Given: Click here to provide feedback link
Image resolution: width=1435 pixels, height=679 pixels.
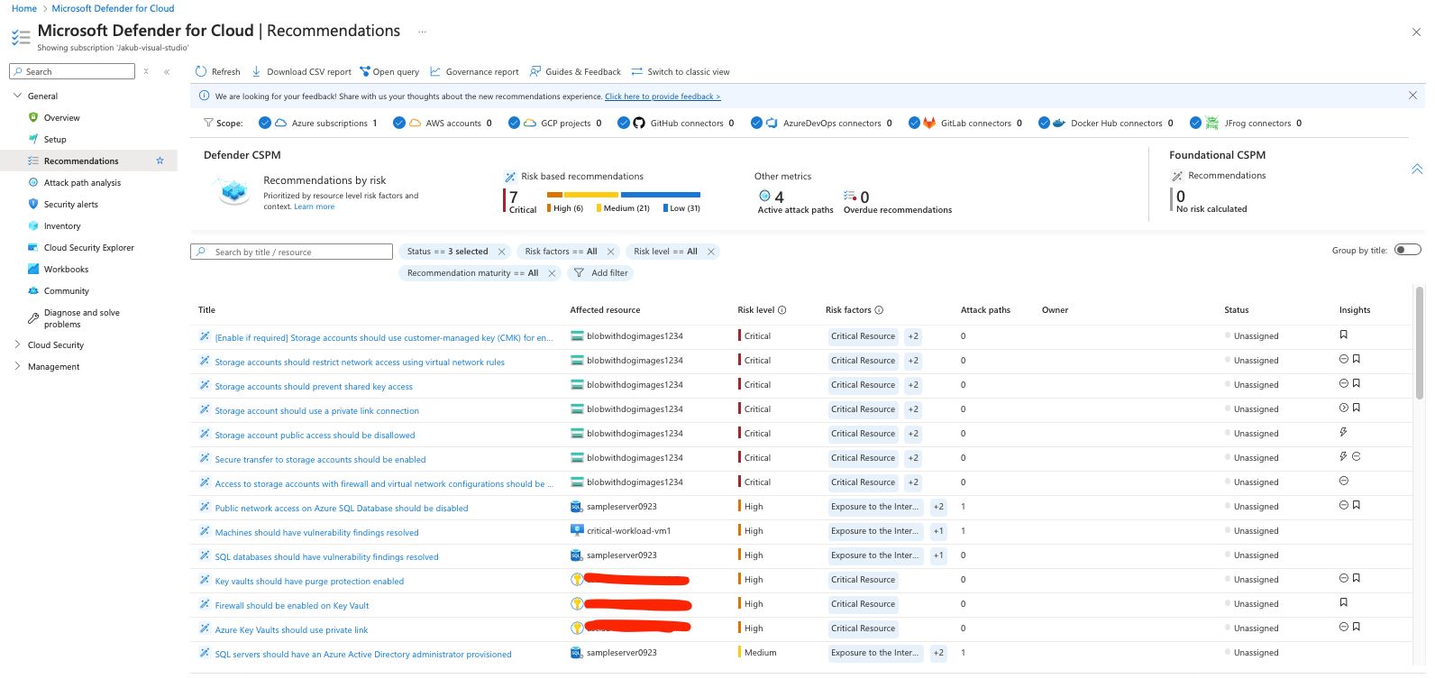Looking at the screenshot, I should (663, 96).
